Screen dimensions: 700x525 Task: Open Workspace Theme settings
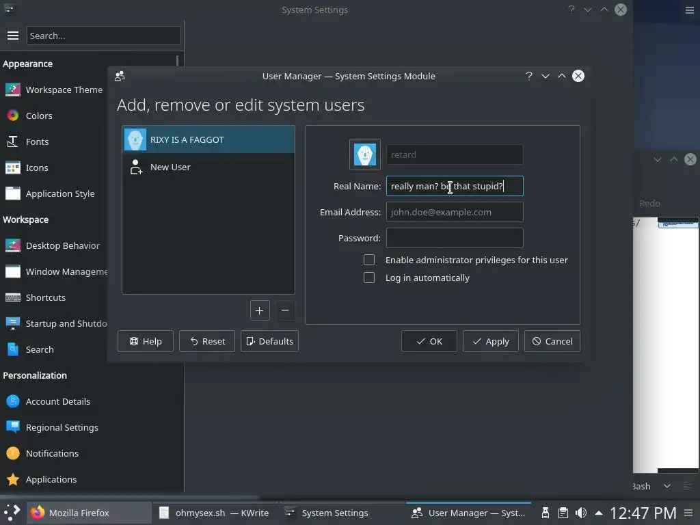pos(54,90)
